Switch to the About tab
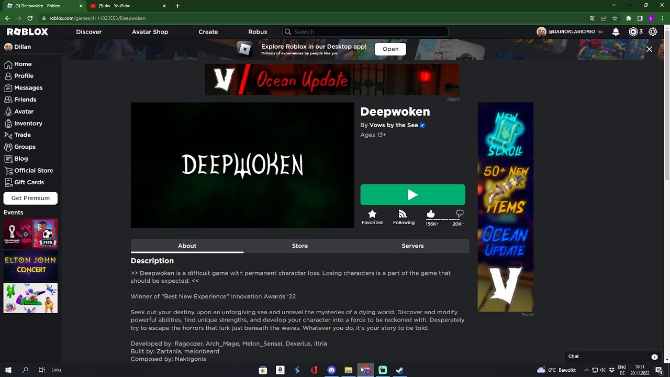670x377 pixels. pos(187,246)
